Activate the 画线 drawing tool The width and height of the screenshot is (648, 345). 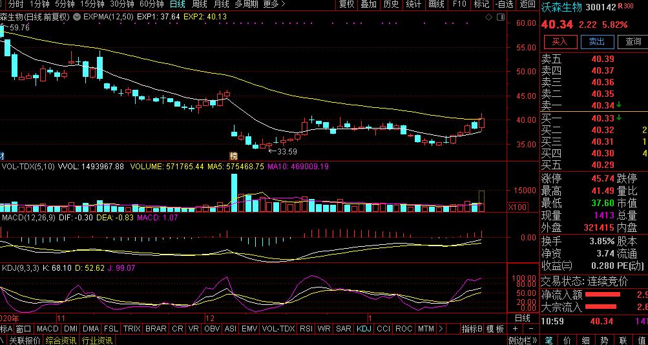coord(436,5)
